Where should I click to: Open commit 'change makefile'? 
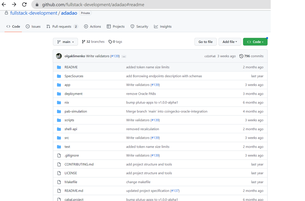coord(138,182)
